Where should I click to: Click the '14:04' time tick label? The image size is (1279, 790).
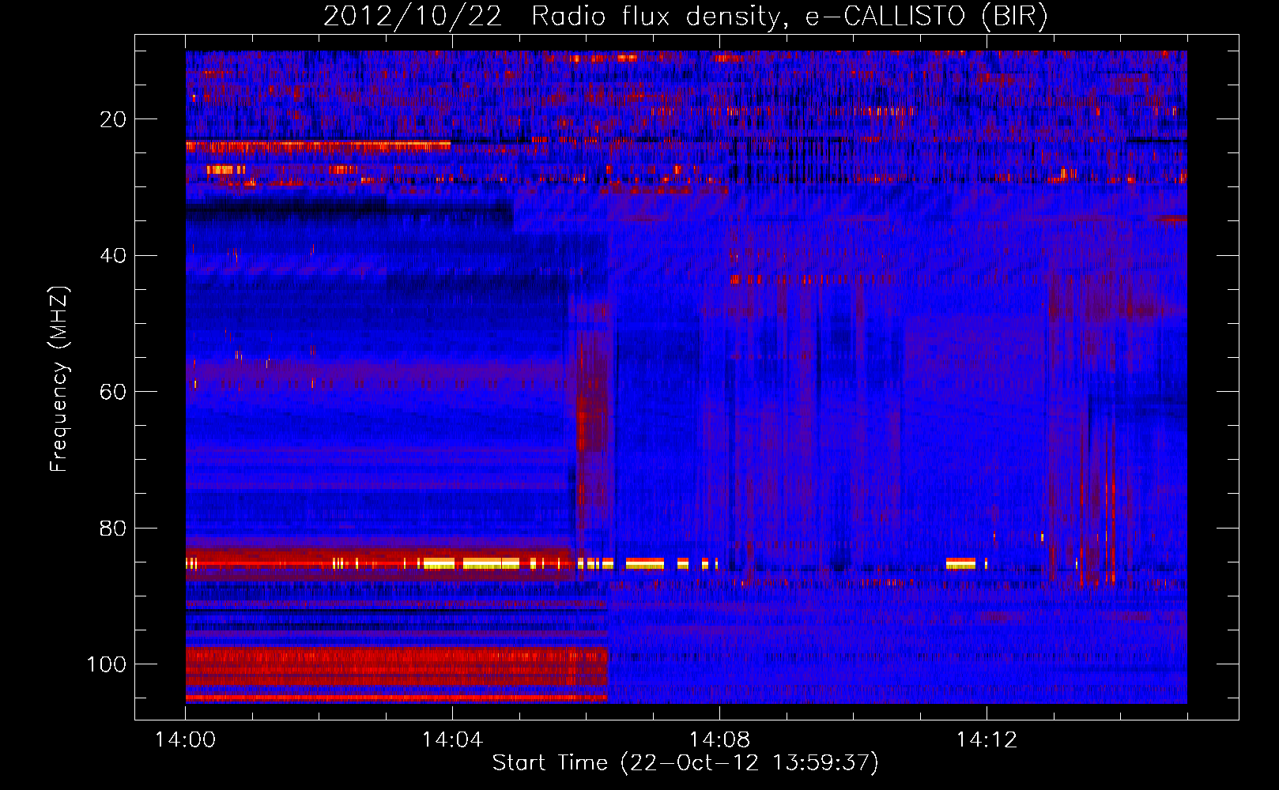point(452,740)
